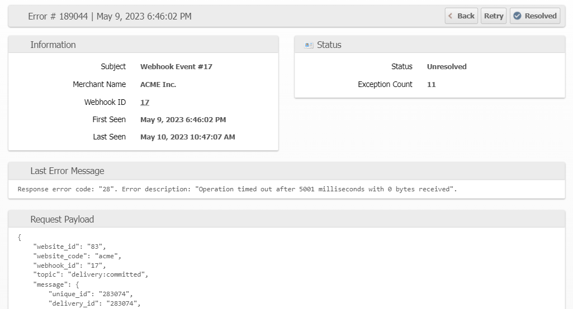Click the delivery_id line in the payload
The height and width of the screenshot is (309, 573).
94,303
